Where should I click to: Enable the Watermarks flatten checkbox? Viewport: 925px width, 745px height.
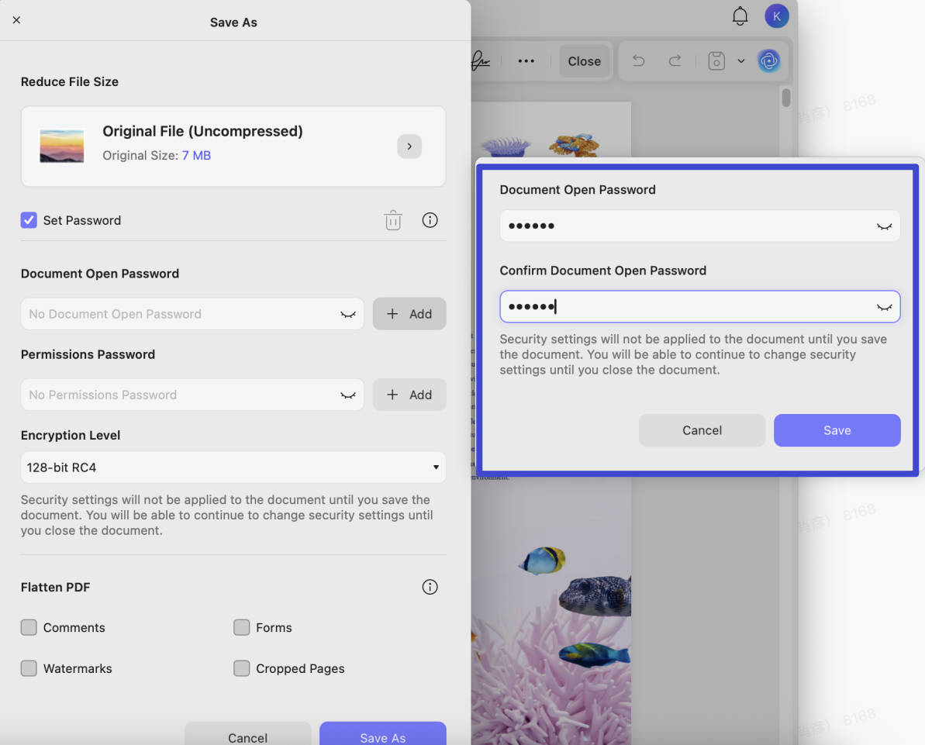tap(29, 667)
